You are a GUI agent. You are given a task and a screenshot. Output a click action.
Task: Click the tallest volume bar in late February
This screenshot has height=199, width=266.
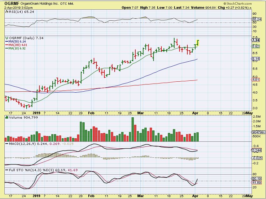(133, 130)
